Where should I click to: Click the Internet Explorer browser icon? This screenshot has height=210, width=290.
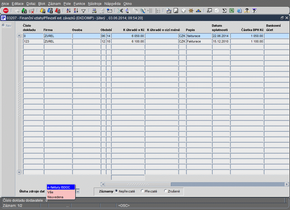pyautogui.click(x=239, y=11)
